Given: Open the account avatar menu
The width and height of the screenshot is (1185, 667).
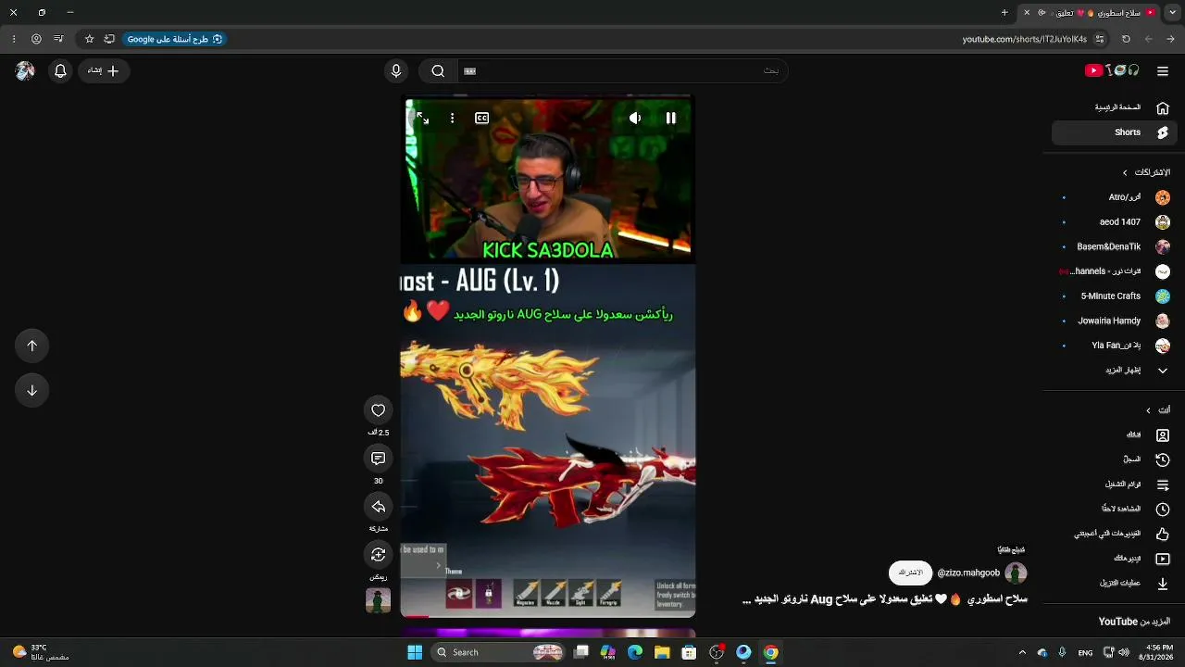Looking at the screenshot, I should pyautogui.click(x=25, y=70).
